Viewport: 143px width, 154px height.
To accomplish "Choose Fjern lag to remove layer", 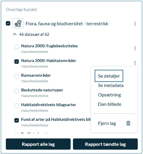I will point(107,123).
